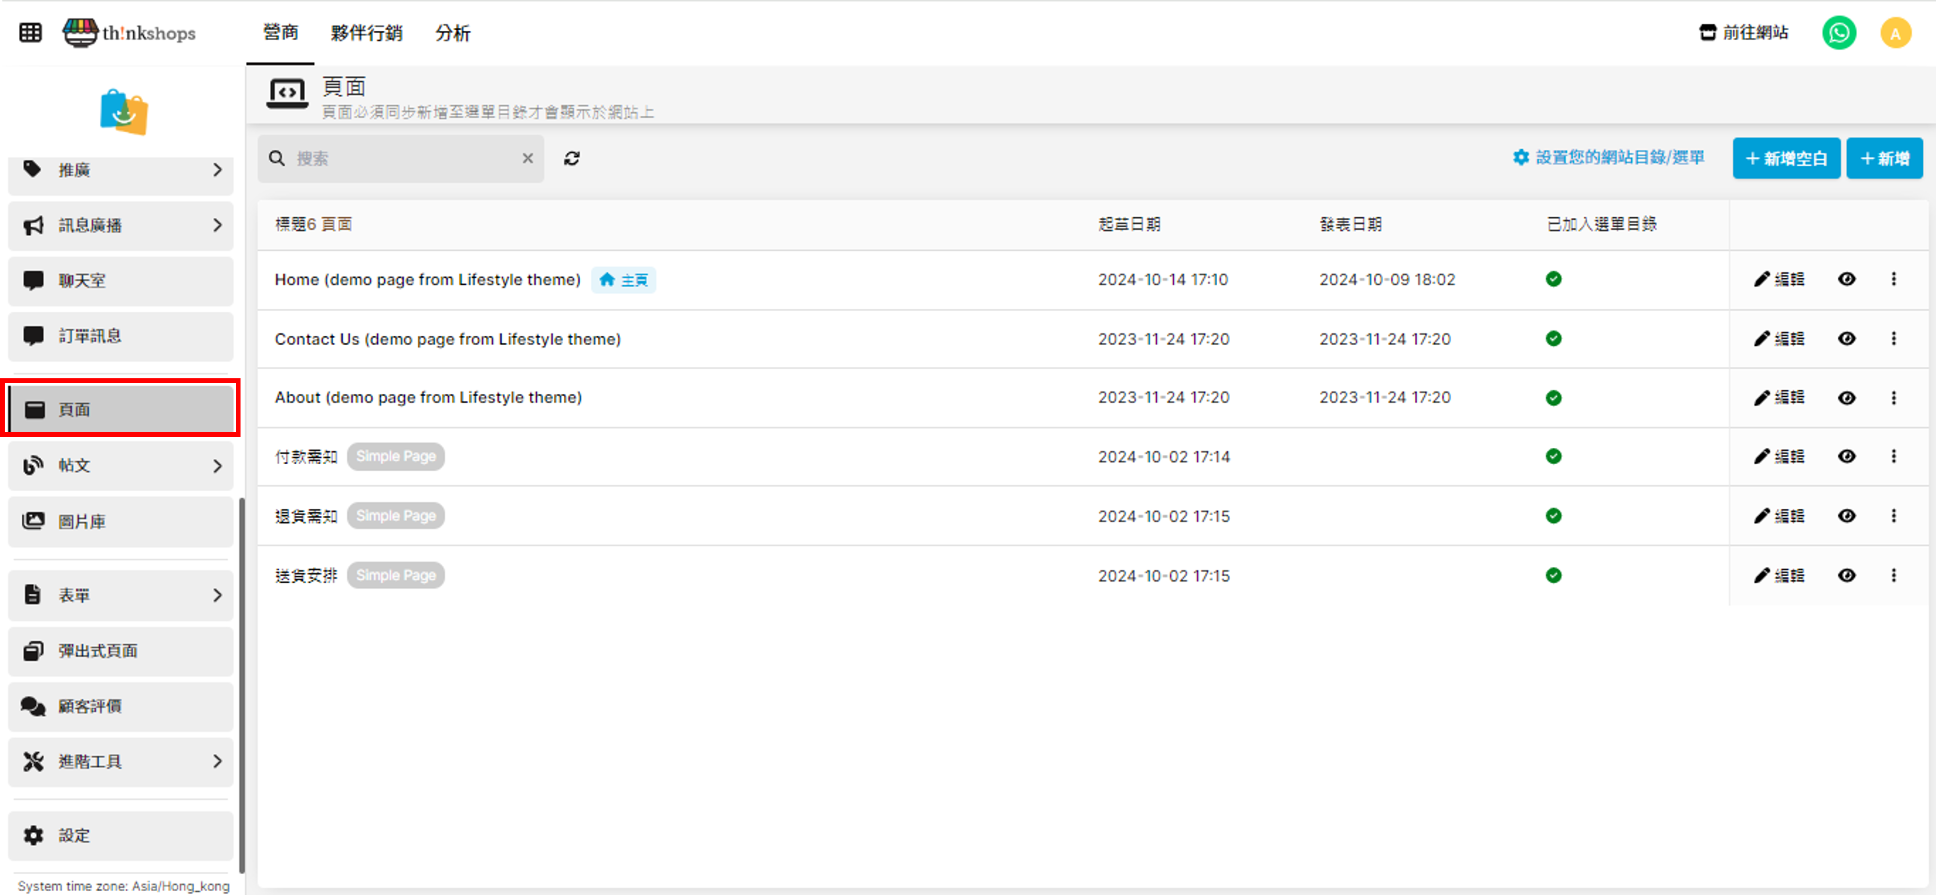
Task: Clear search with the X icon
Action: (527, 159)
